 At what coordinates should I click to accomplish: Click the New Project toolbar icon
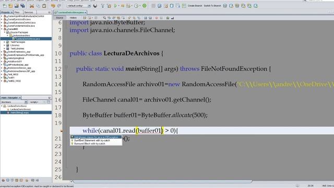pos(10,6)
